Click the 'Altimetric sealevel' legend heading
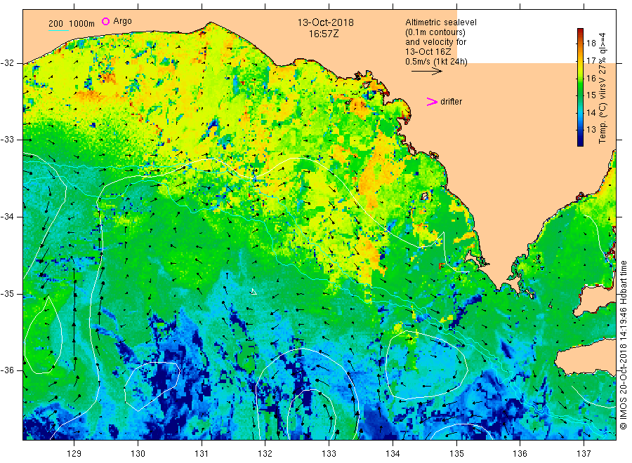 441,22
